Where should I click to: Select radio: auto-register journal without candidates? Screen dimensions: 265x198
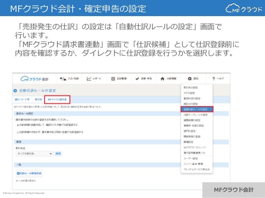[18, 132]
